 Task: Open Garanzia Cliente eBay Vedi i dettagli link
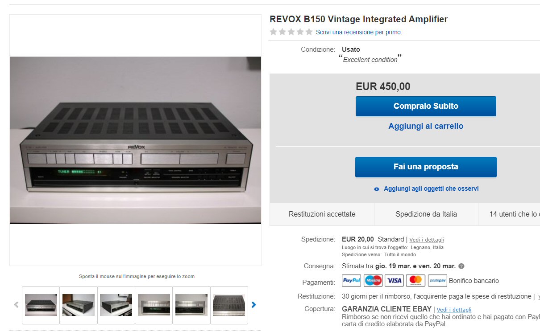pyautogui.click(x=454, y=309)
